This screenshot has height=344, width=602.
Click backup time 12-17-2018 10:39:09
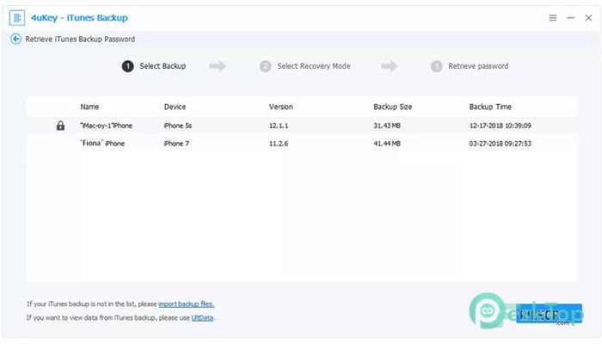coord(500,126)
